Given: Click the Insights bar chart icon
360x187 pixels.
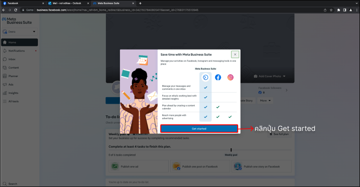Looking at the screenshot, I should pyautogui.click(x=5, y=93).
